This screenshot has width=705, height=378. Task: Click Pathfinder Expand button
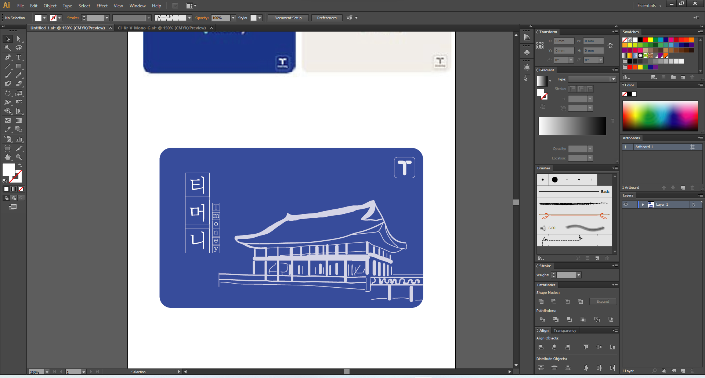click(x=603, y=302)
